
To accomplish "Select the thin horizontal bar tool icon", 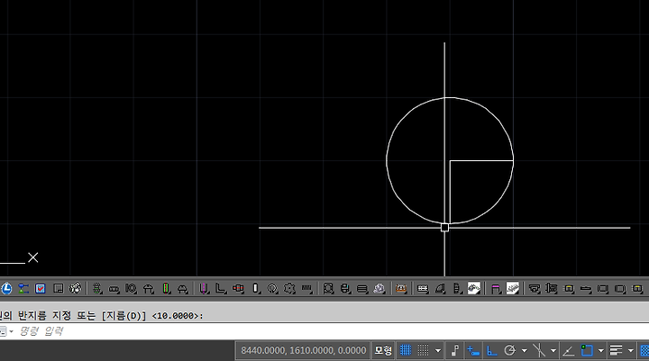I will pos(586,289).
